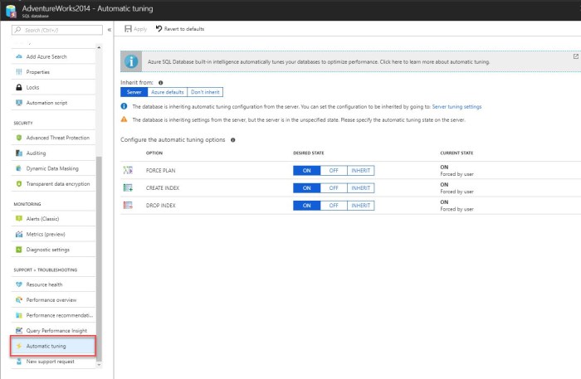Click the Dynamic Data Masking icon
The width and height of the screenshot is (581, 379).
[x=19, y=168]
